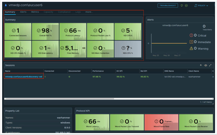The width and height of the screenshot is (217, 135).
Task: Click the Troubleshoot button
Action: [168, 5]
